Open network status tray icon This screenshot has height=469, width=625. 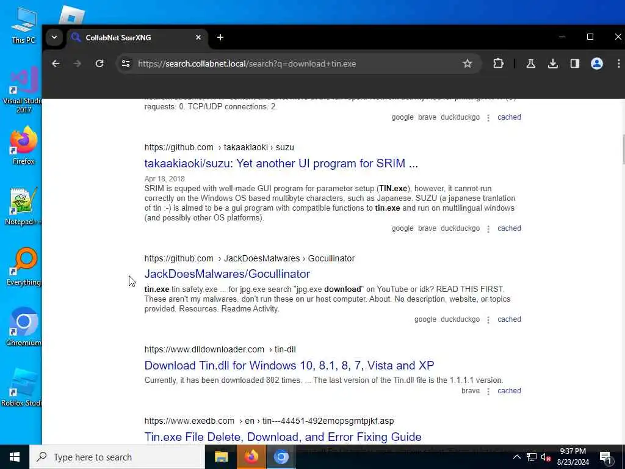click(532, 457)
